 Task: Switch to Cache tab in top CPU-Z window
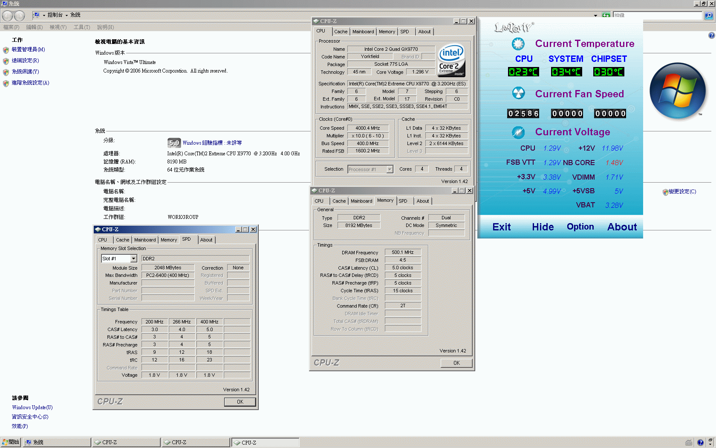pyautogui.click(x=341, y=32)
